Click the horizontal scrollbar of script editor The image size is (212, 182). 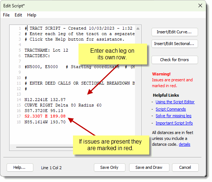point(45,147)
